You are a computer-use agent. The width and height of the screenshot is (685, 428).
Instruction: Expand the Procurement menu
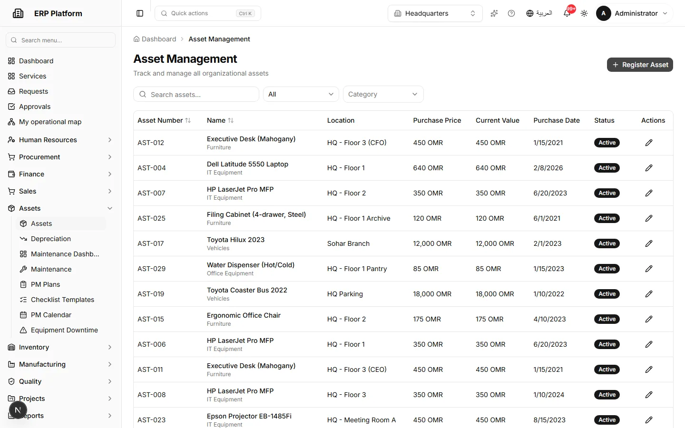[60, 157]
